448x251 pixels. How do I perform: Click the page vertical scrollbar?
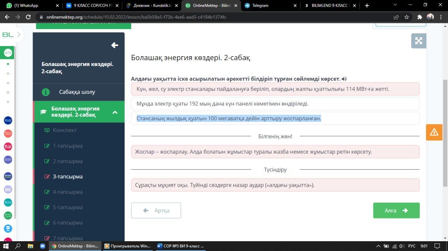click(445, 133)
